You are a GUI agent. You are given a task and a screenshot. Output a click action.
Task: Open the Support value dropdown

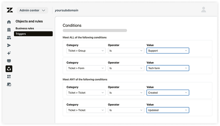[x=168, y=51]
